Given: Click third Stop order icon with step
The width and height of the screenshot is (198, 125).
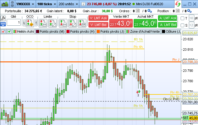Looking at the screenshot, I should [x=82, y=23].
